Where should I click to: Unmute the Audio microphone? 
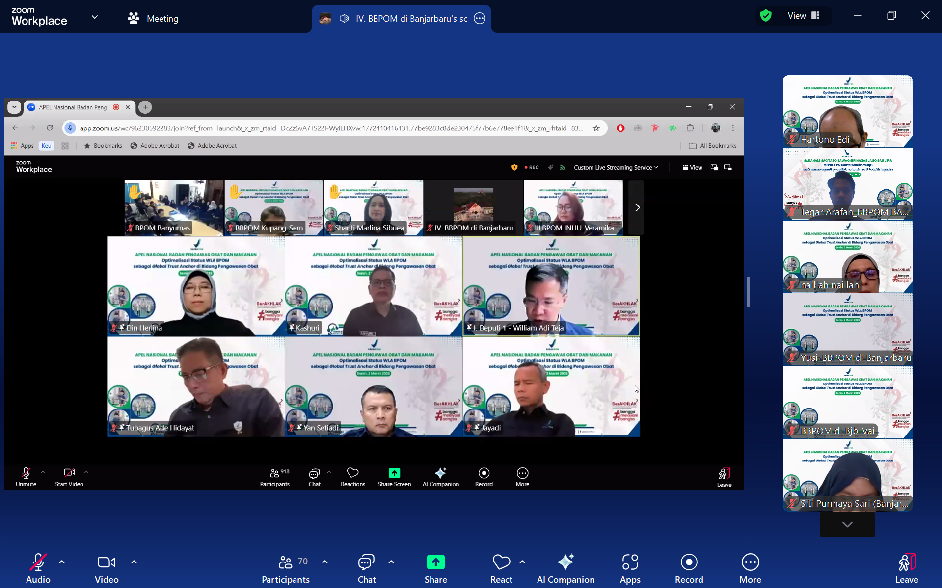tap(38, 568)
